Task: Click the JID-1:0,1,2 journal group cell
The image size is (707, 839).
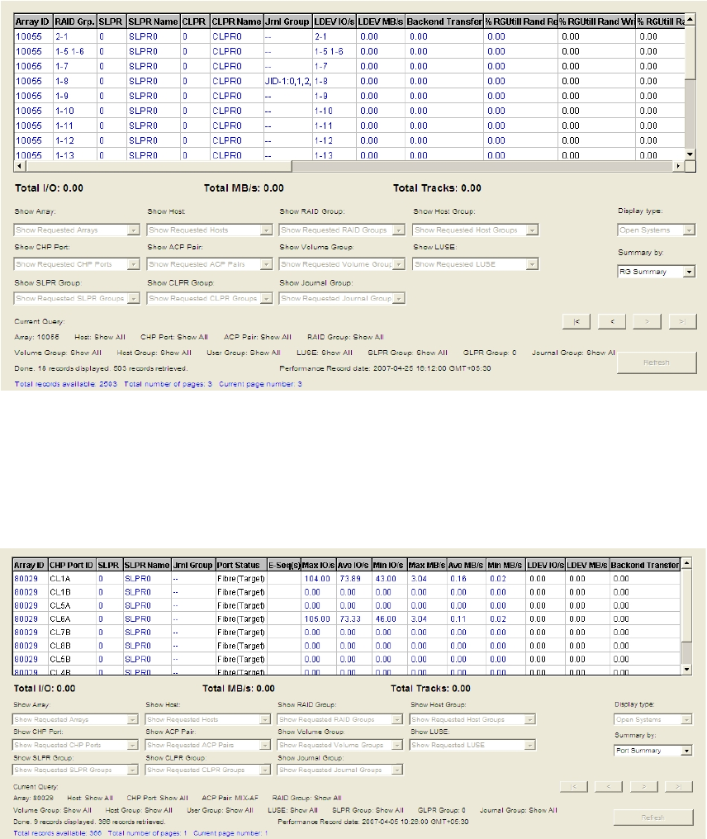Action: tap(287, 81)
